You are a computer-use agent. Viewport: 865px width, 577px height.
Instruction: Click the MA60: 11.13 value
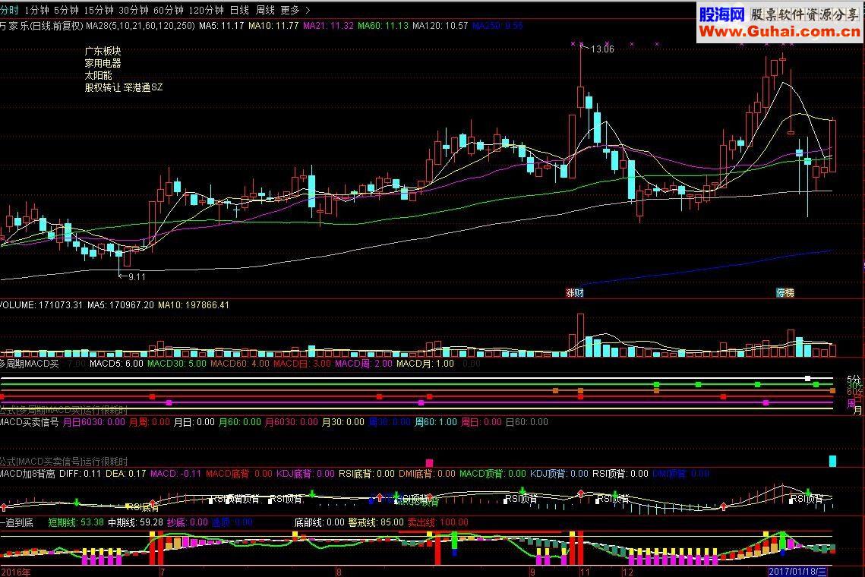tap(383, 25)
